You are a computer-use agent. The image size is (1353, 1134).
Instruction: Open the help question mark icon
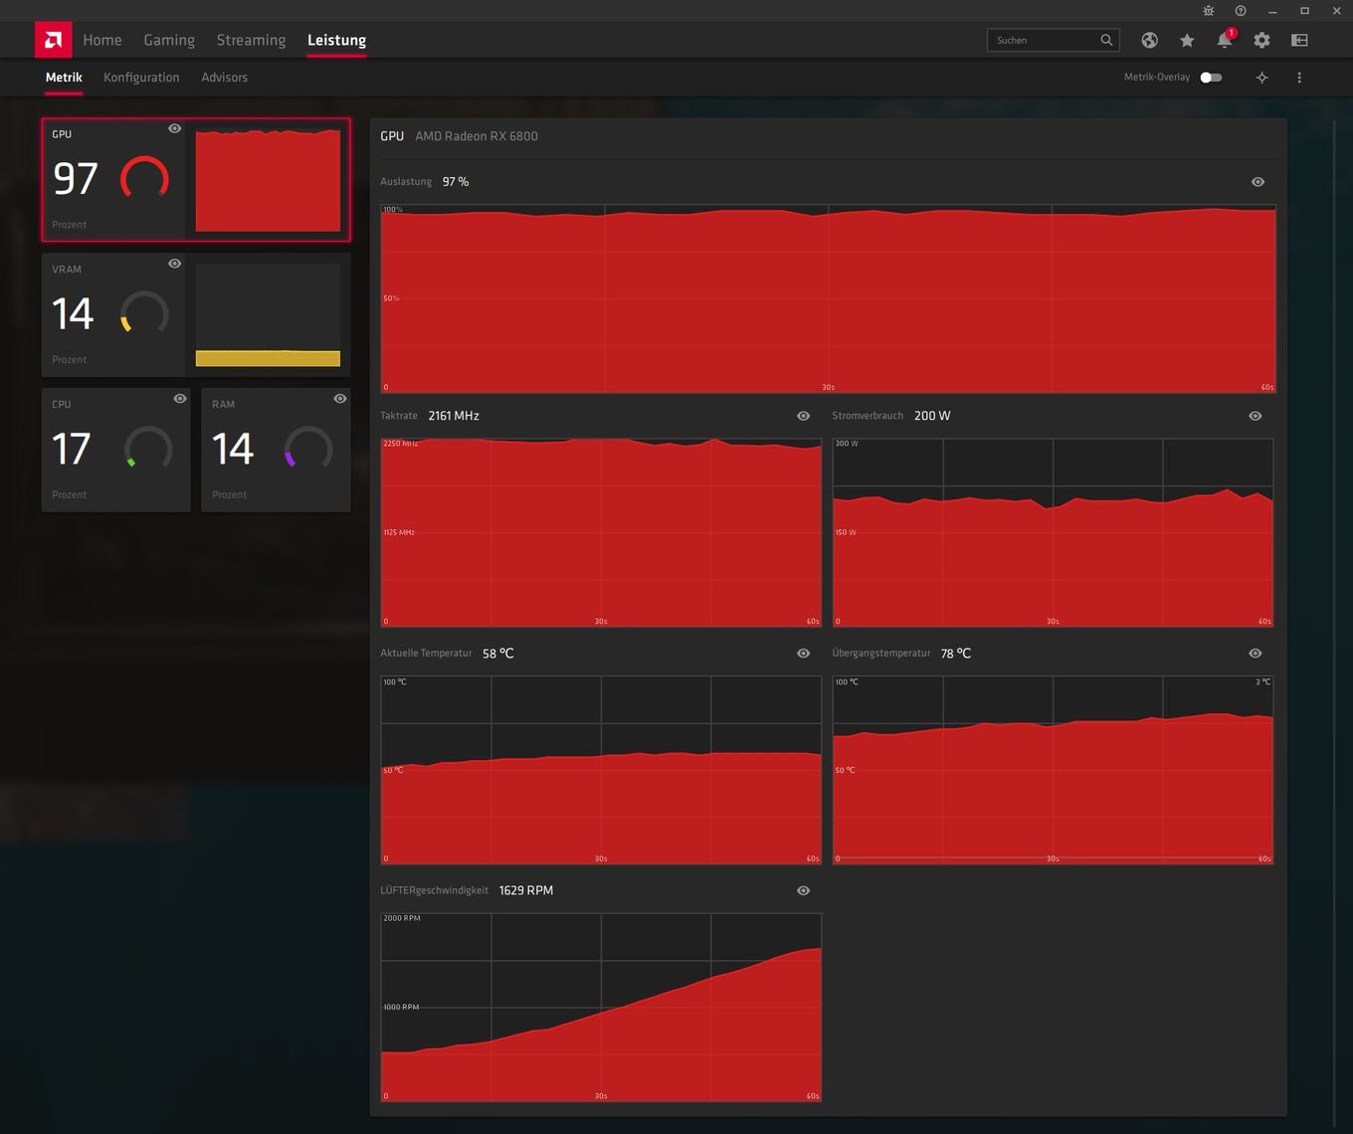[x=1241, y=10]
